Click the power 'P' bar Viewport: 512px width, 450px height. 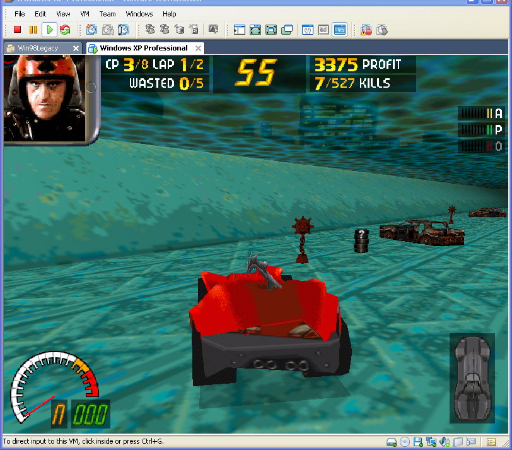pos(481,130)
